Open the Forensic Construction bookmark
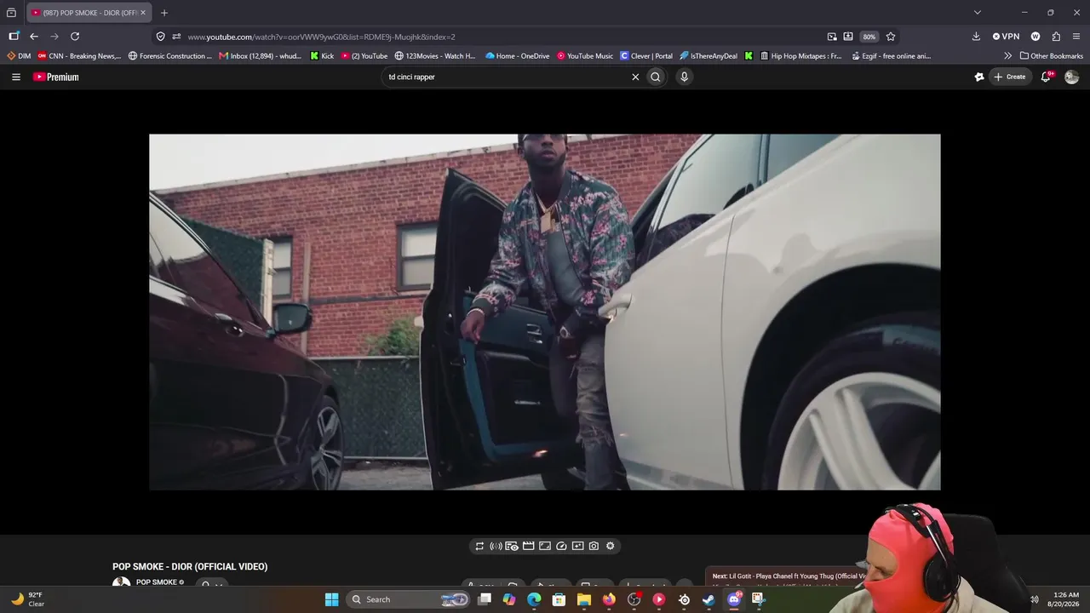This screenshot has width=1090, height=613. pos(170,56)
